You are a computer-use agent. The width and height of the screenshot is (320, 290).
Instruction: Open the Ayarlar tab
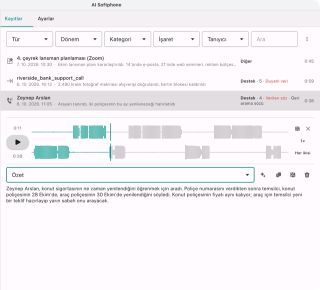point(46,19)
